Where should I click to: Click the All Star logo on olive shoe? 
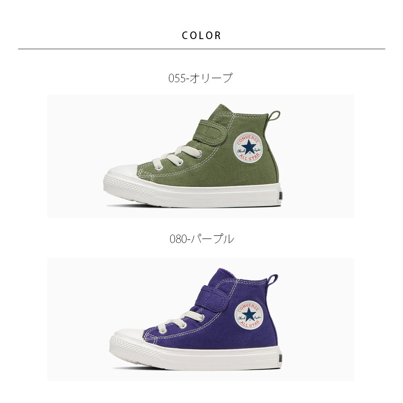(x=247, y=148)
